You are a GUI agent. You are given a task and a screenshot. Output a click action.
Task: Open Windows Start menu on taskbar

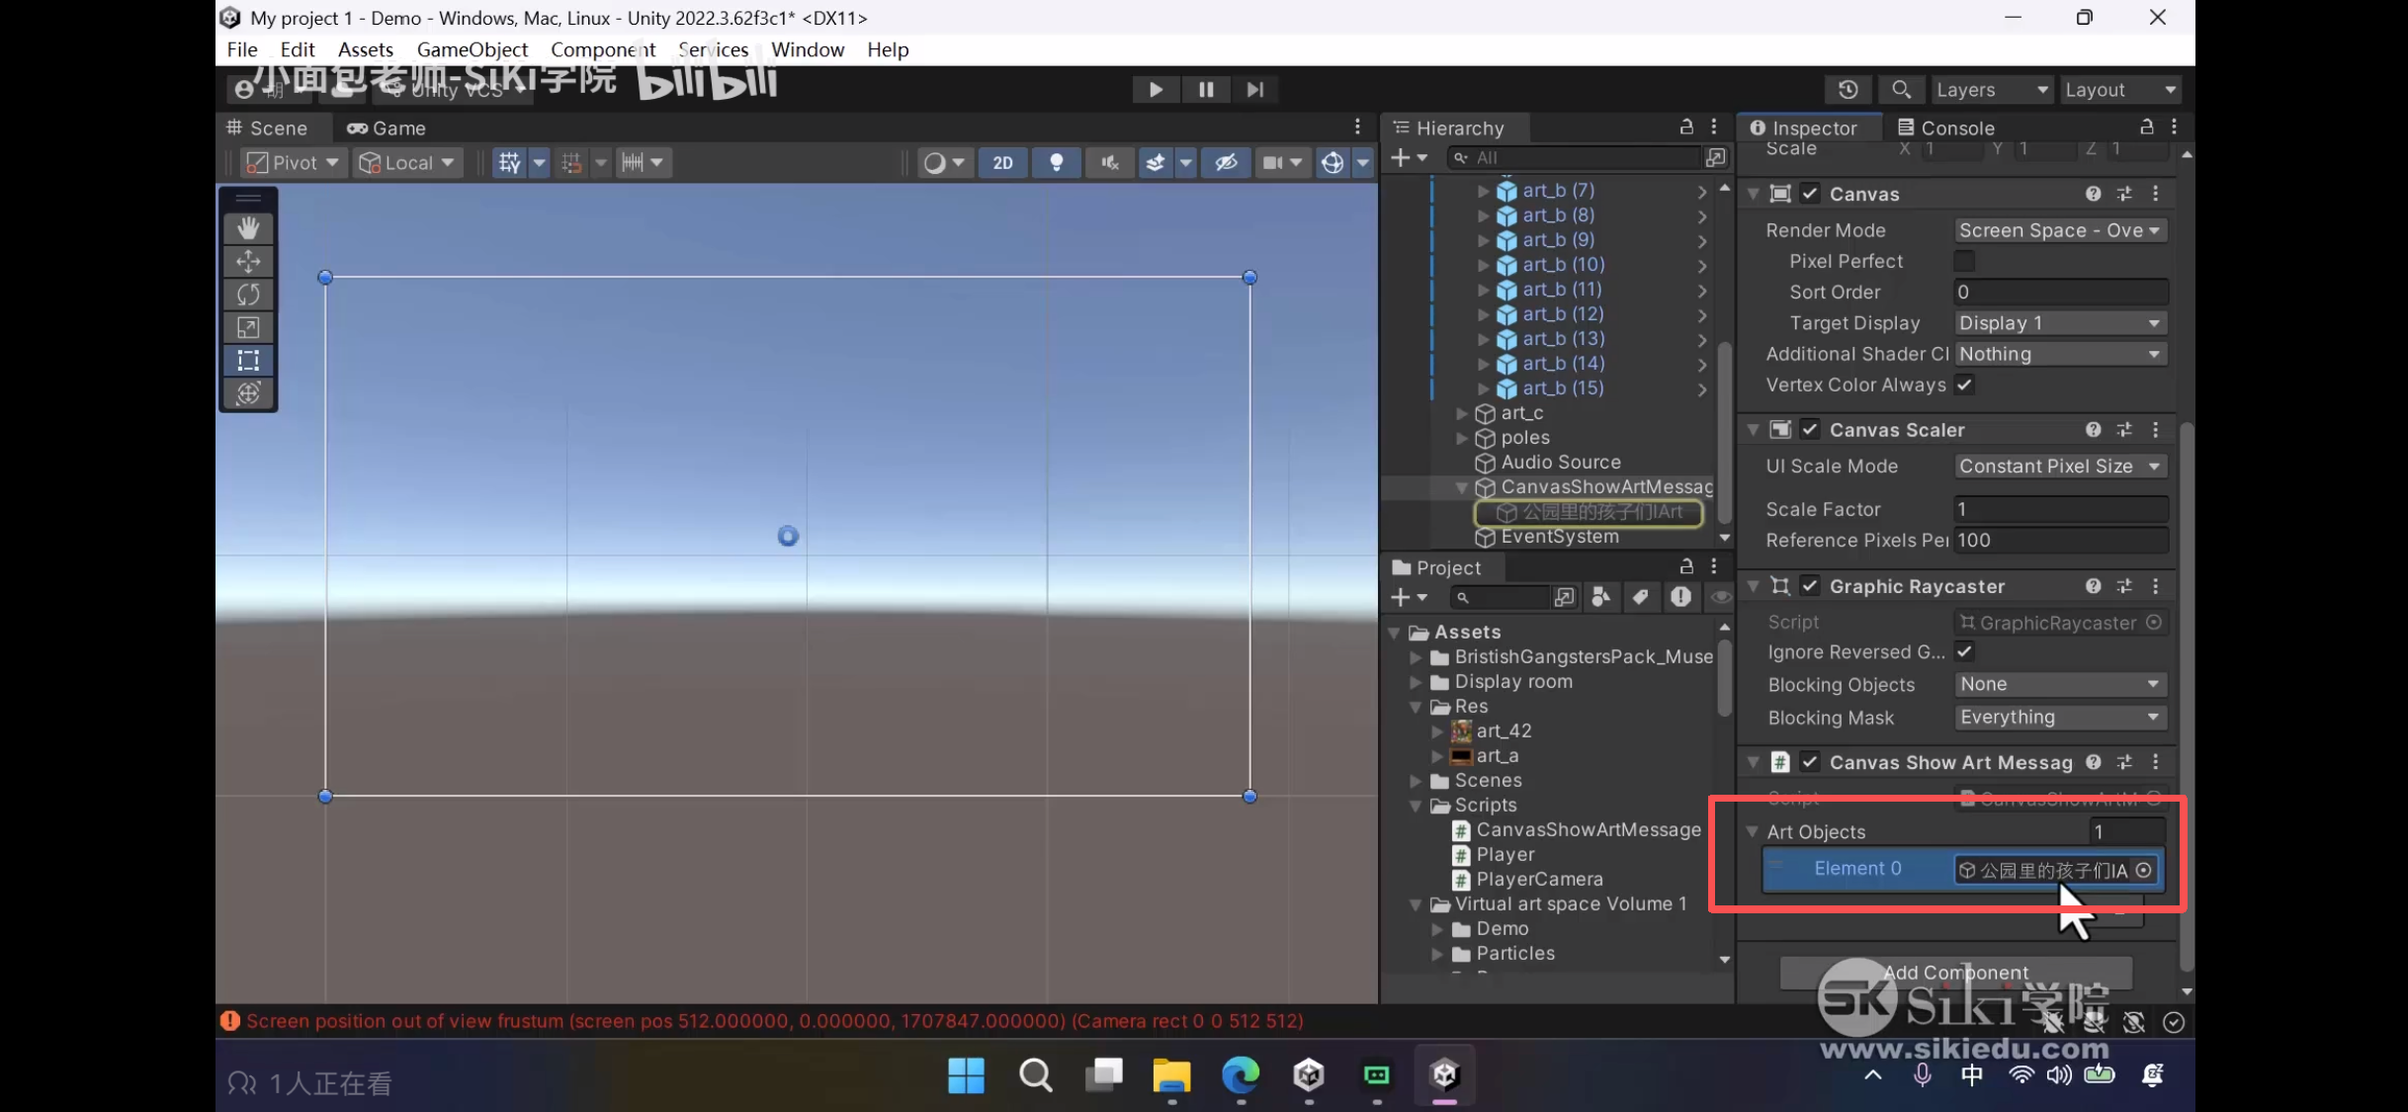(966, 1075)
